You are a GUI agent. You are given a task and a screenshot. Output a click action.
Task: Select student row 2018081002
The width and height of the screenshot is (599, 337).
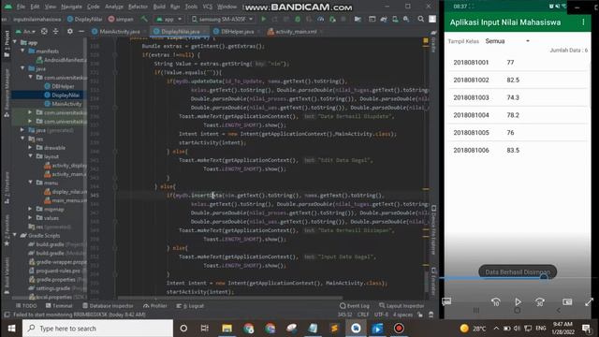(x=518, y=80)
